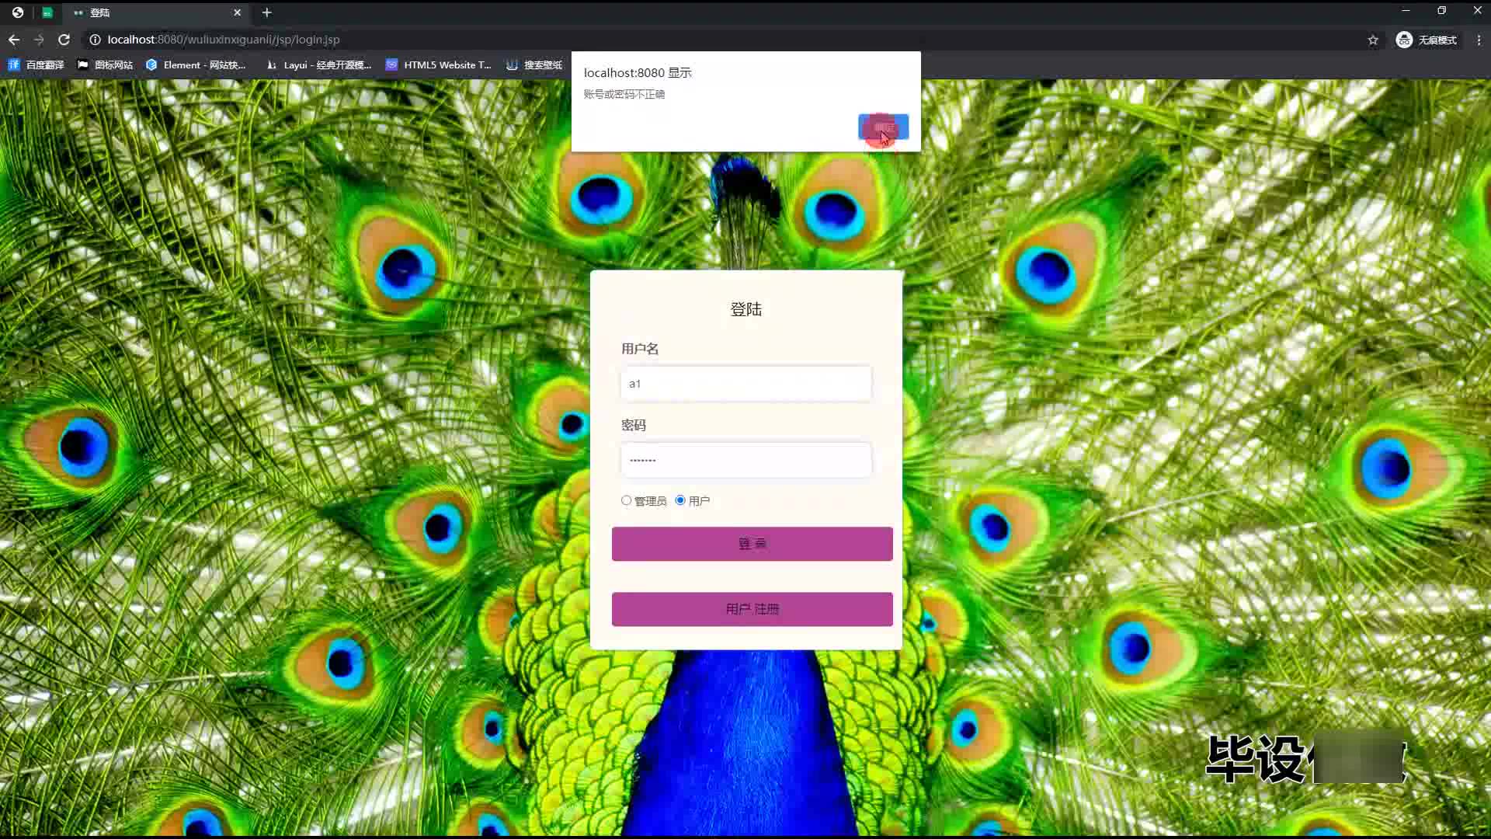
Task: Close the browser window
Action: 1477,11
